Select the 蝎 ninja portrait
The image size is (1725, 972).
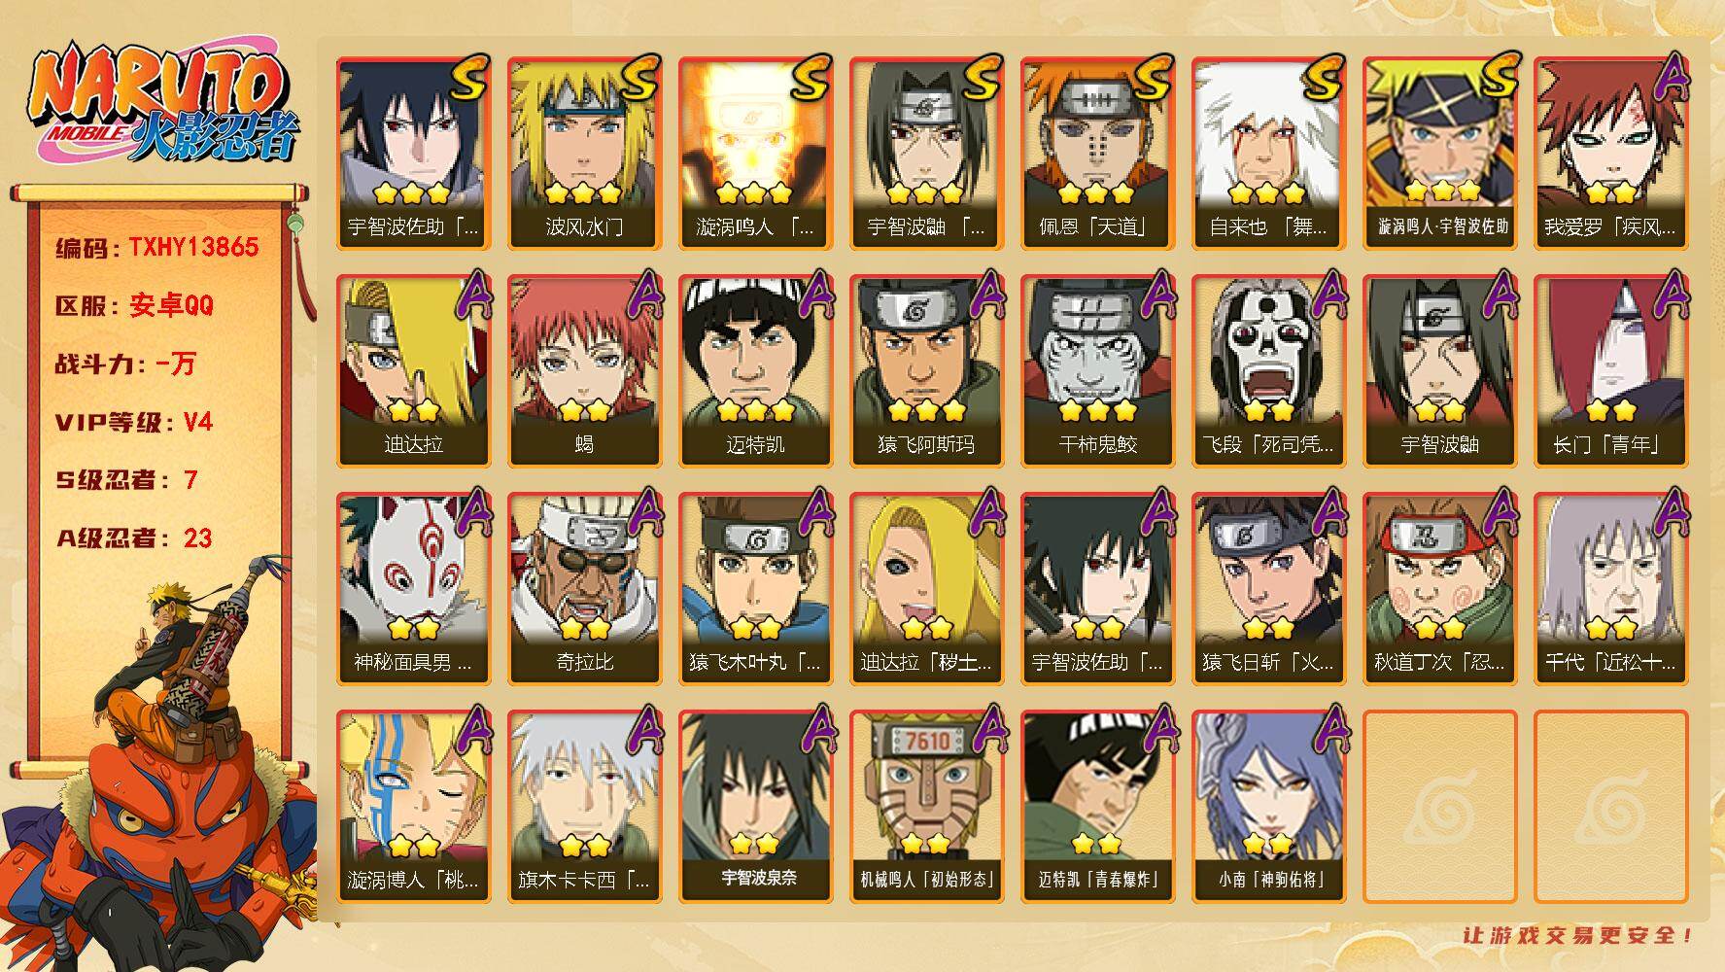(x=584, y=371)
